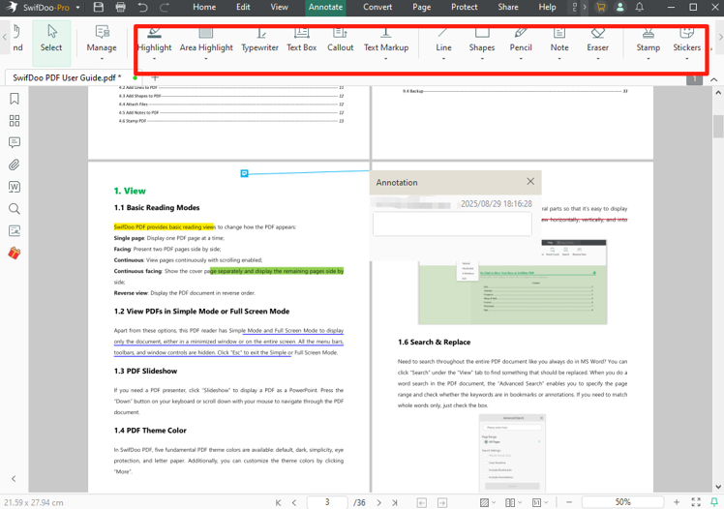Select the Stamp tool
The height and width of the screenshot is (509, 724).
pyautogui.click(x=649, y=43)
